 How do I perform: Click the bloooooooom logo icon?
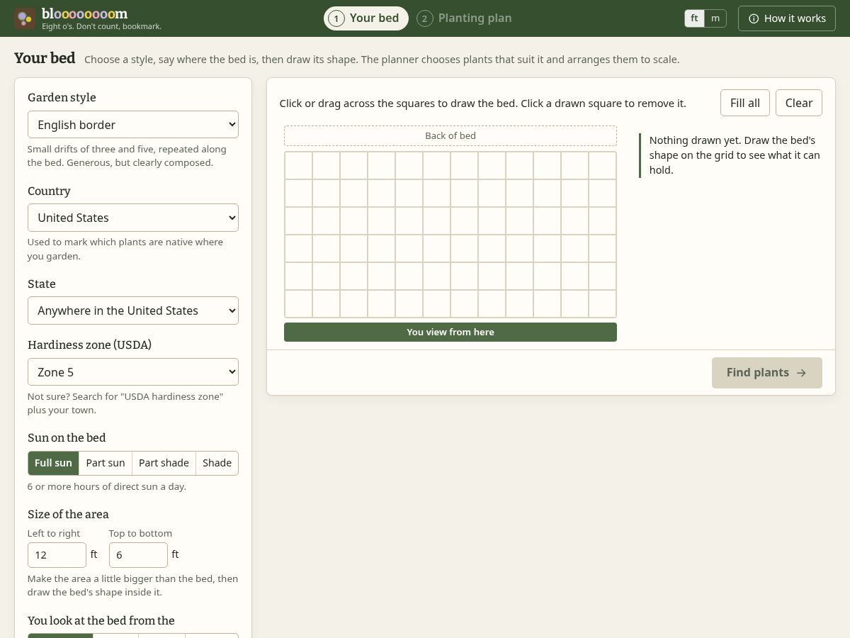pyautogui.click(x=25, y=18)
